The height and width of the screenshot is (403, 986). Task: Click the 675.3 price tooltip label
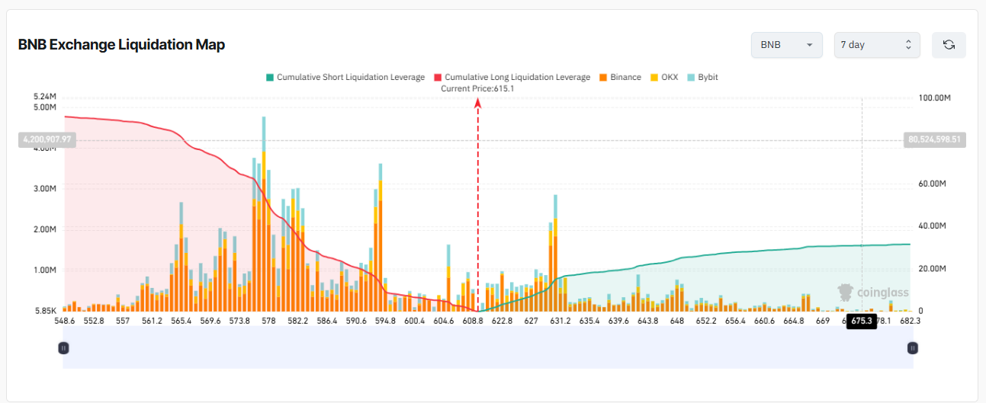coord(862,321)
